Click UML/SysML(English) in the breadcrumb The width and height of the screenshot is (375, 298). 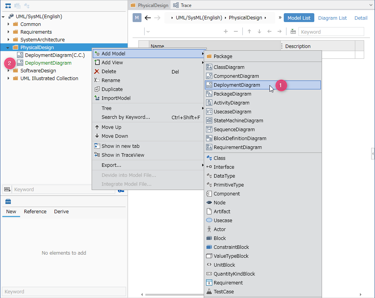pyautogui.click(x=199, y=18)
